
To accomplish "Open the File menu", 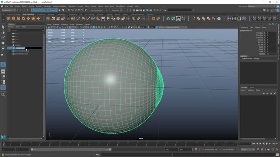I will (x=7, y=6).
